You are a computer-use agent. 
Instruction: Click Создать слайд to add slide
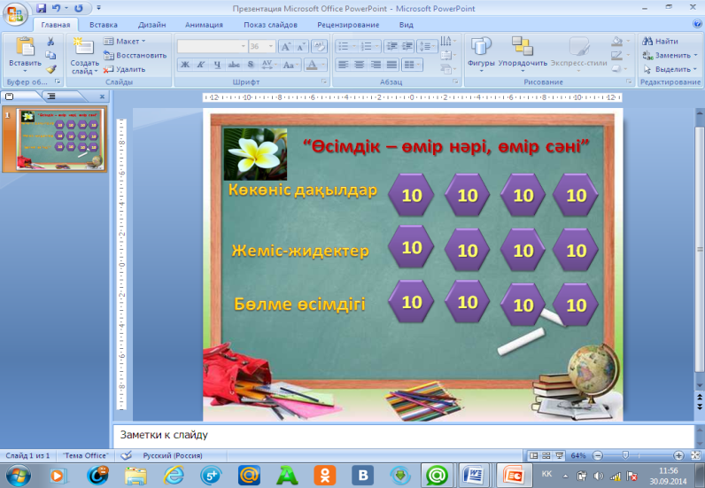point(84,56)
